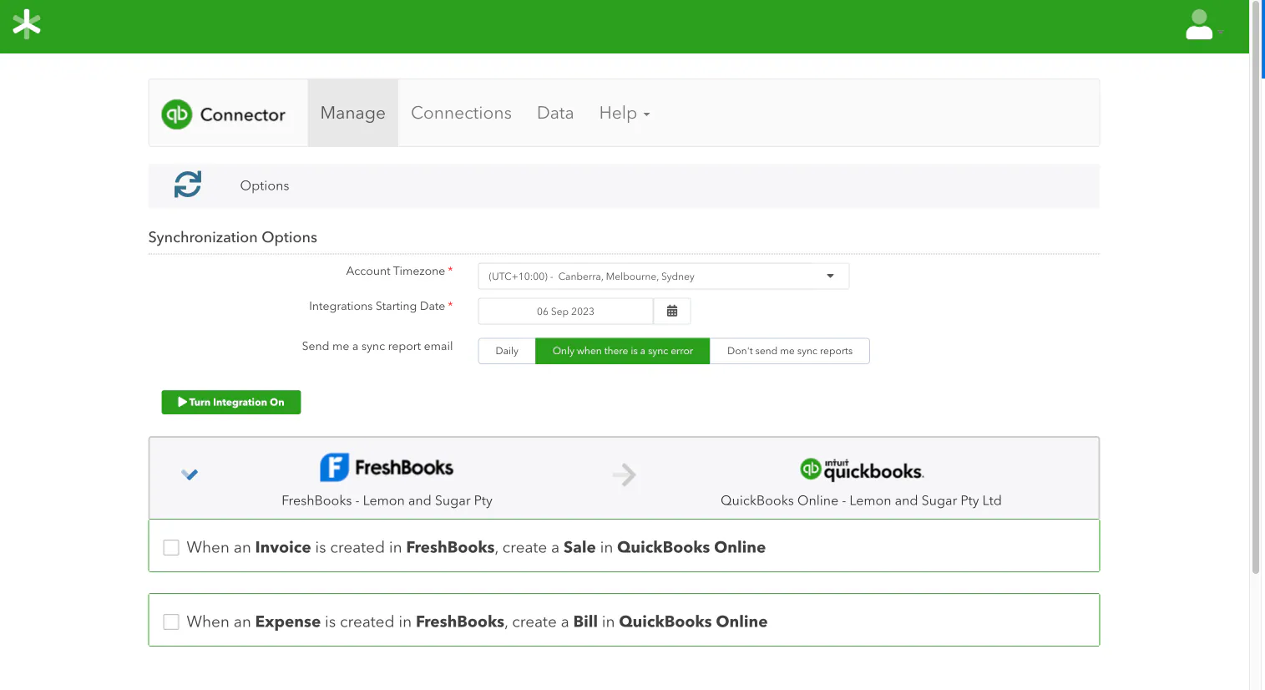Select Only when there is a sync error

coord(623,351)
